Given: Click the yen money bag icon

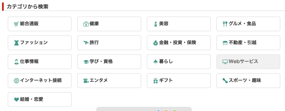Looking at the screenshot, I should coord(156,43).
